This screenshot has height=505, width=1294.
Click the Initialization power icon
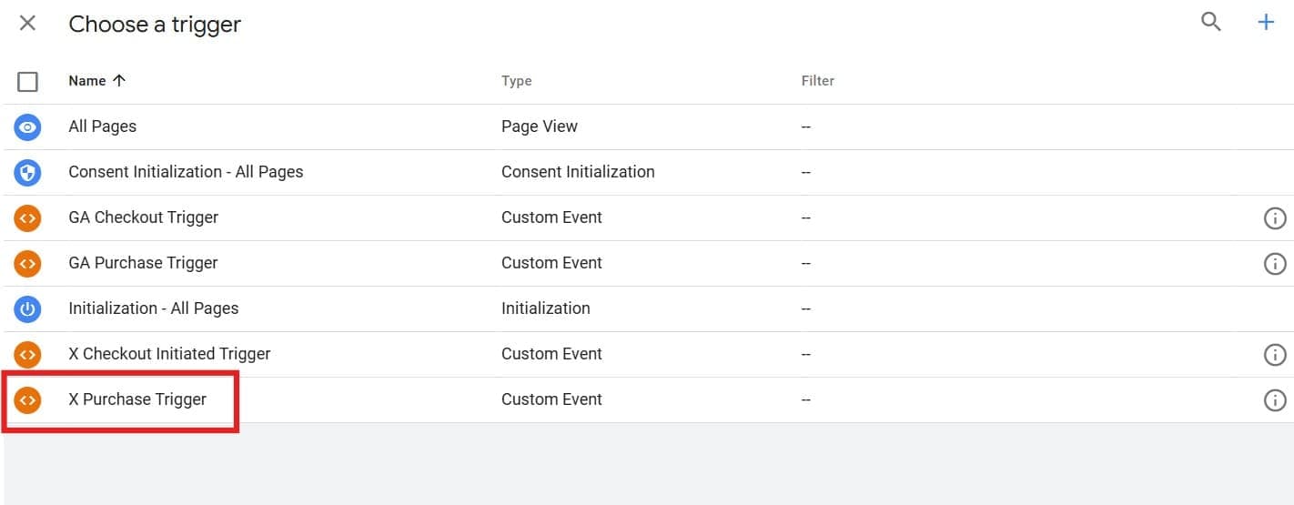pos(28,309)
